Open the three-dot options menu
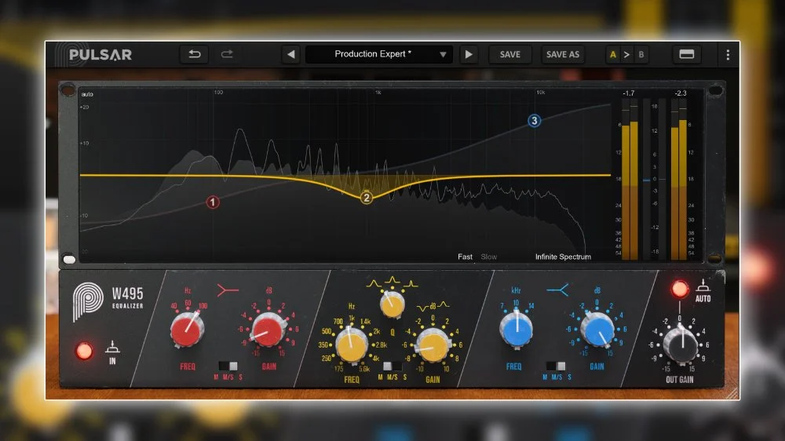 pyautogui.click(x=728, y=54)
